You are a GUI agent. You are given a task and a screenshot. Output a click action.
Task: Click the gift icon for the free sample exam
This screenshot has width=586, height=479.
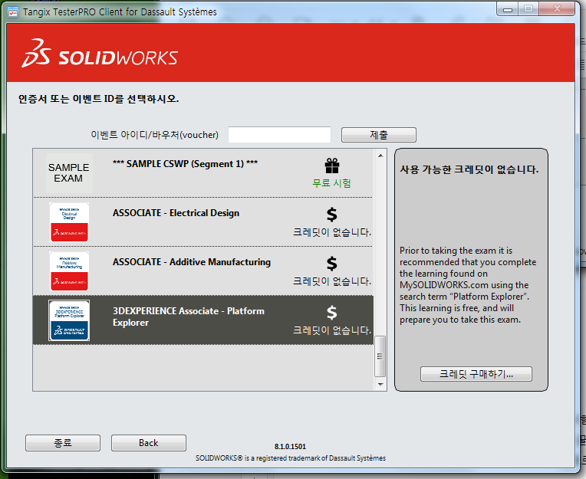tap(332, 166)
